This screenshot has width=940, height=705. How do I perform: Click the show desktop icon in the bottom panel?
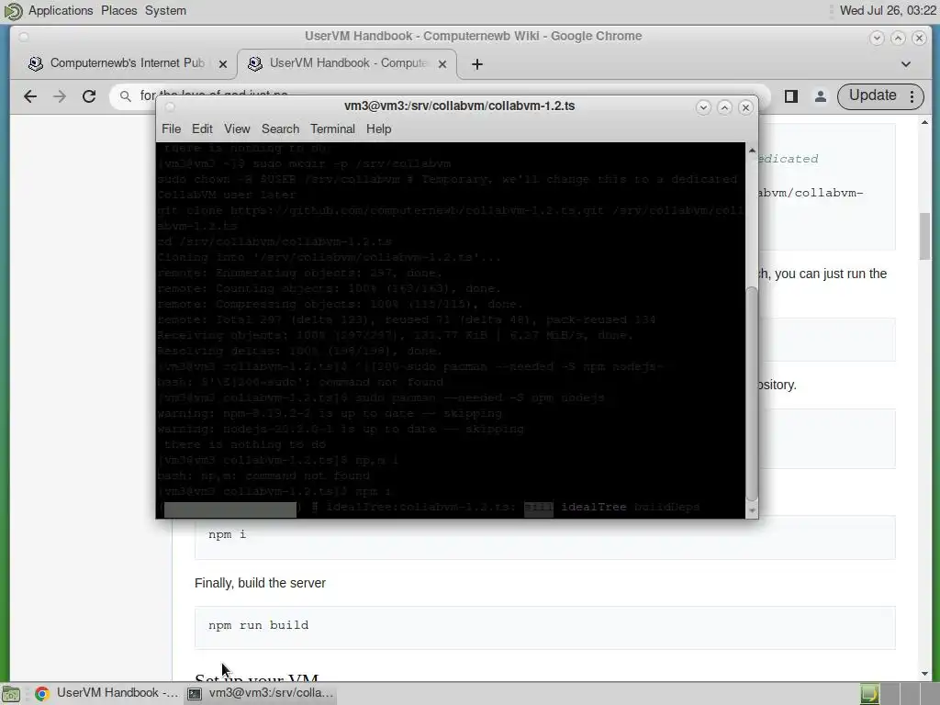pyautogui.click(x=11, y=694)
